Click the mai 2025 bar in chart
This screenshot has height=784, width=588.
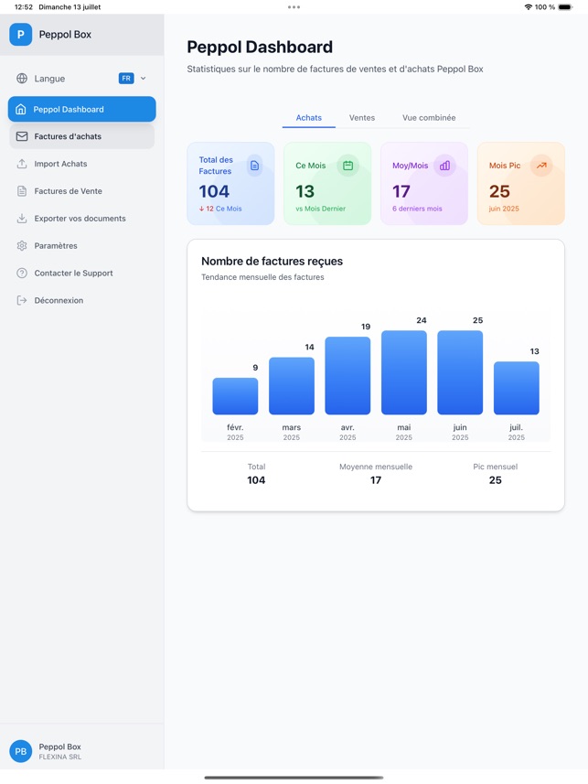click(404, 372)
